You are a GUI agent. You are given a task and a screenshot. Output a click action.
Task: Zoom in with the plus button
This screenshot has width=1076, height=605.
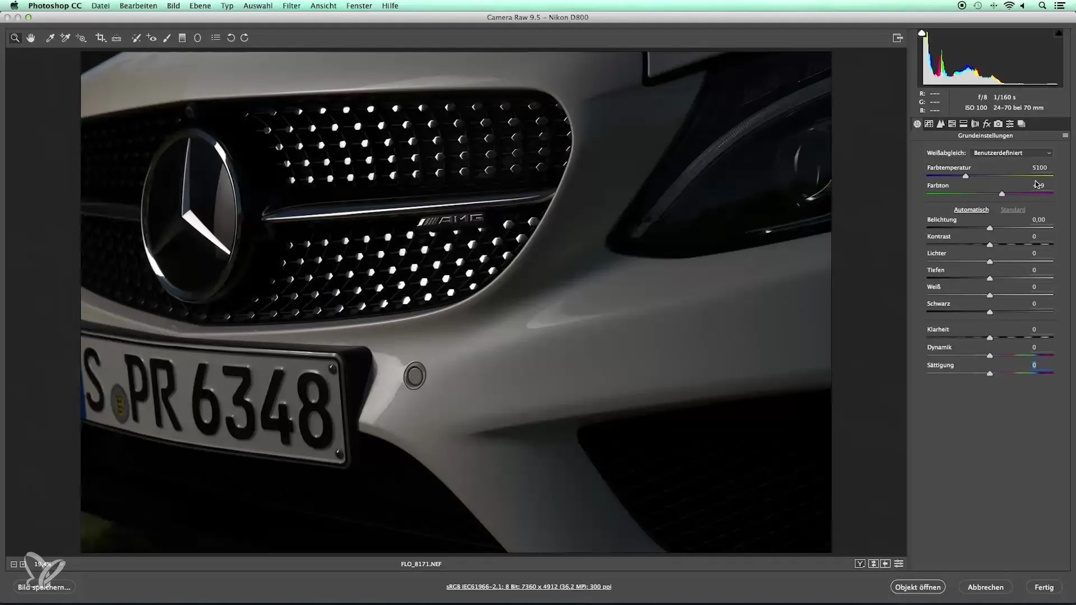pos(23,565)
